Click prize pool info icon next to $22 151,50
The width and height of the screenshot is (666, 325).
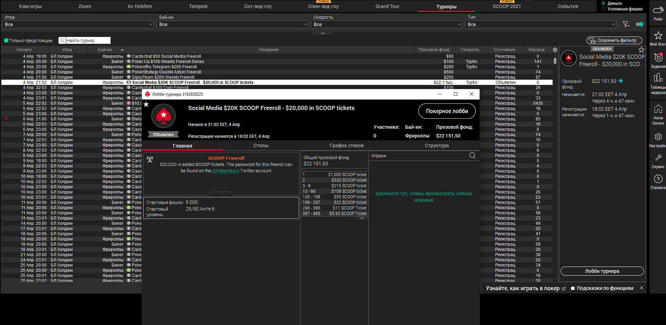click(621, 81)
